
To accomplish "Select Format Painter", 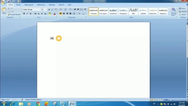I will pyautogui.click(x=14, y=14).
